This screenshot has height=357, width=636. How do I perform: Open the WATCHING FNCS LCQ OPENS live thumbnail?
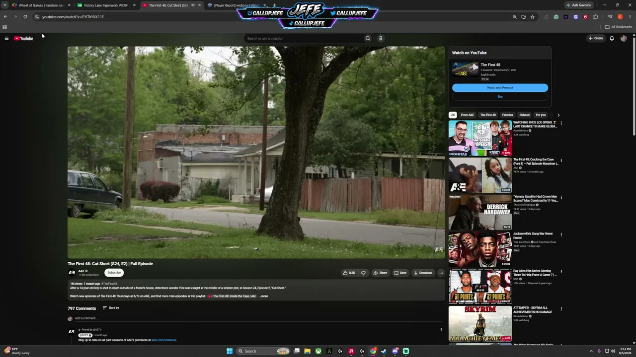[x=480, y=138]
